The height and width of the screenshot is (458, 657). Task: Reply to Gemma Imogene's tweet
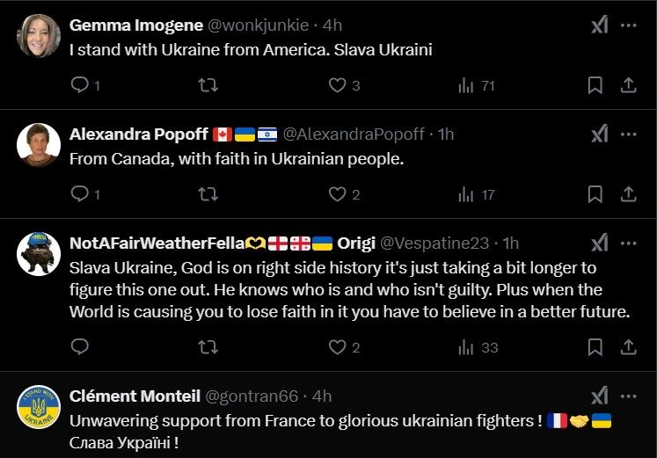(78, 85)
